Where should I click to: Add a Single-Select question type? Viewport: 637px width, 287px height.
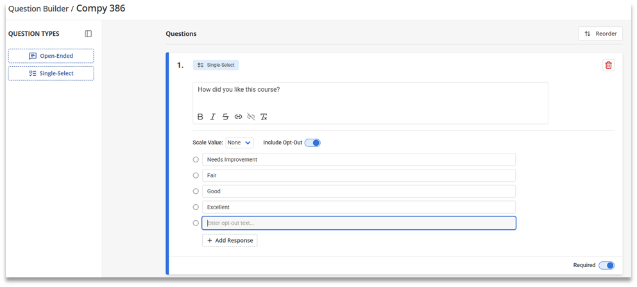tap(51, 73)
